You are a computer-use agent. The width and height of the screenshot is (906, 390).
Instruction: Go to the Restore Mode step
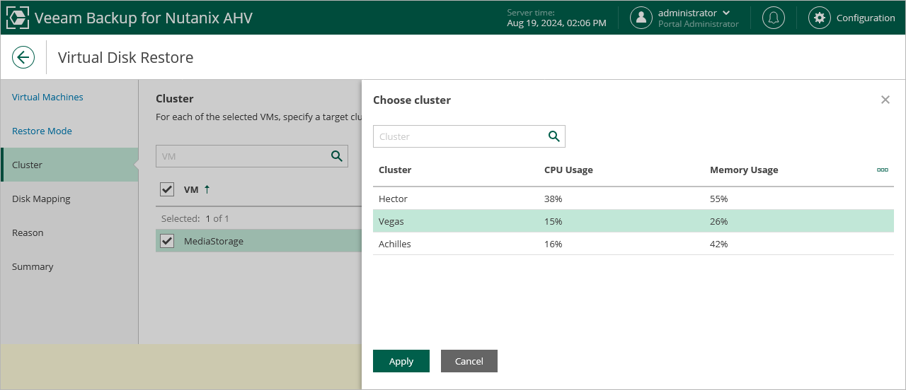tap(42, 131)
